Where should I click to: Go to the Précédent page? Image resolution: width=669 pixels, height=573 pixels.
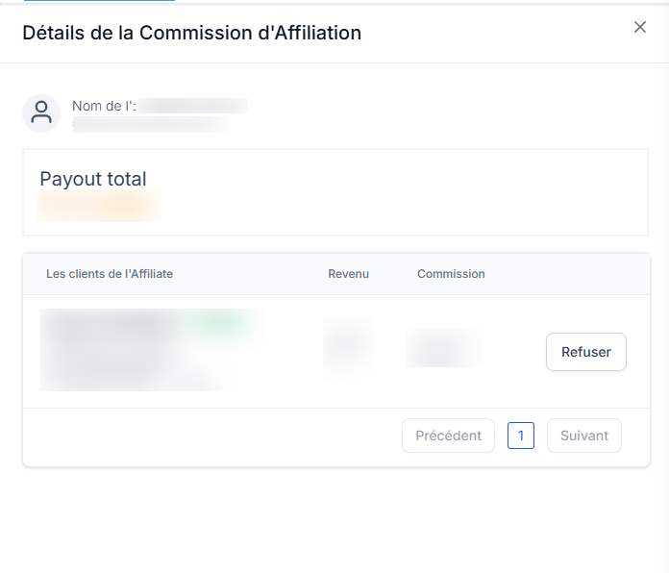448,436
